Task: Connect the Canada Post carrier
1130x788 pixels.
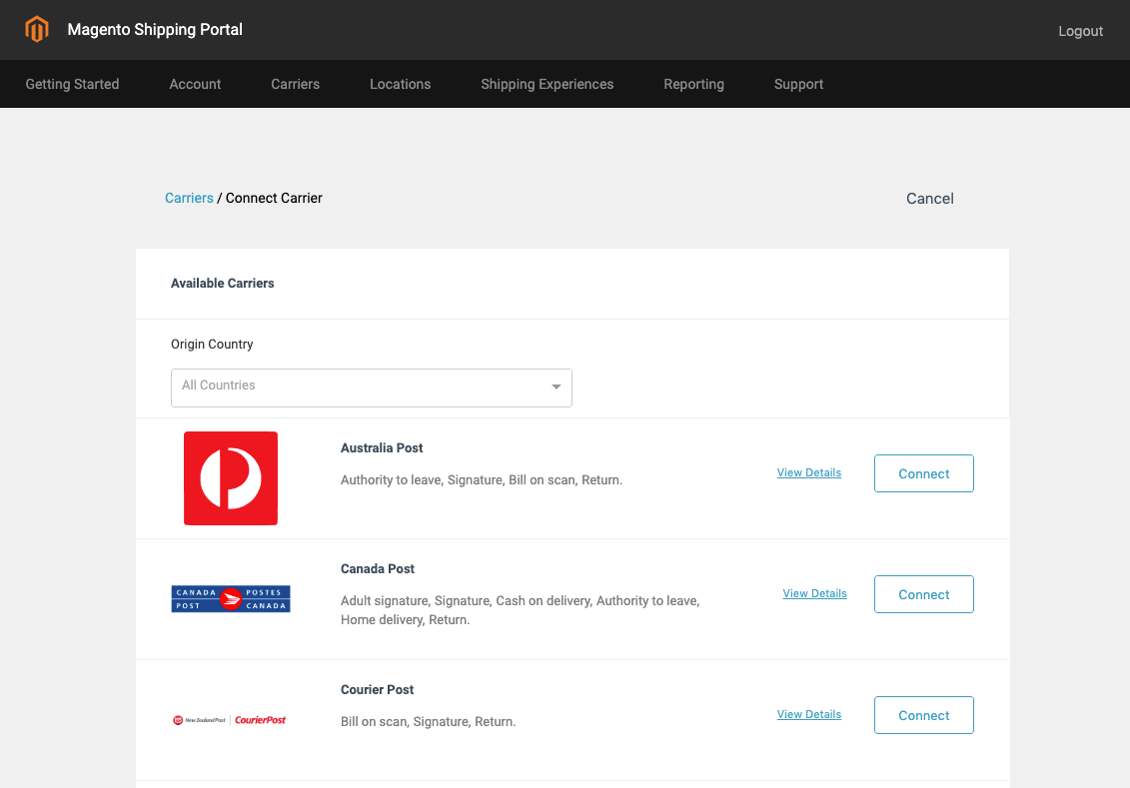Action: click(x=924, y=594)
